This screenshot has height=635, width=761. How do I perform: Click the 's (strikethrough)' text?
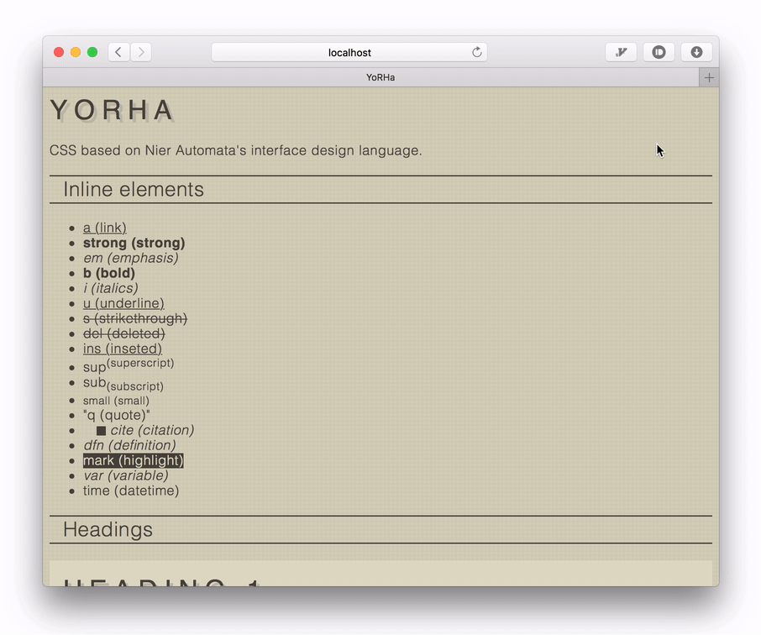135,318
